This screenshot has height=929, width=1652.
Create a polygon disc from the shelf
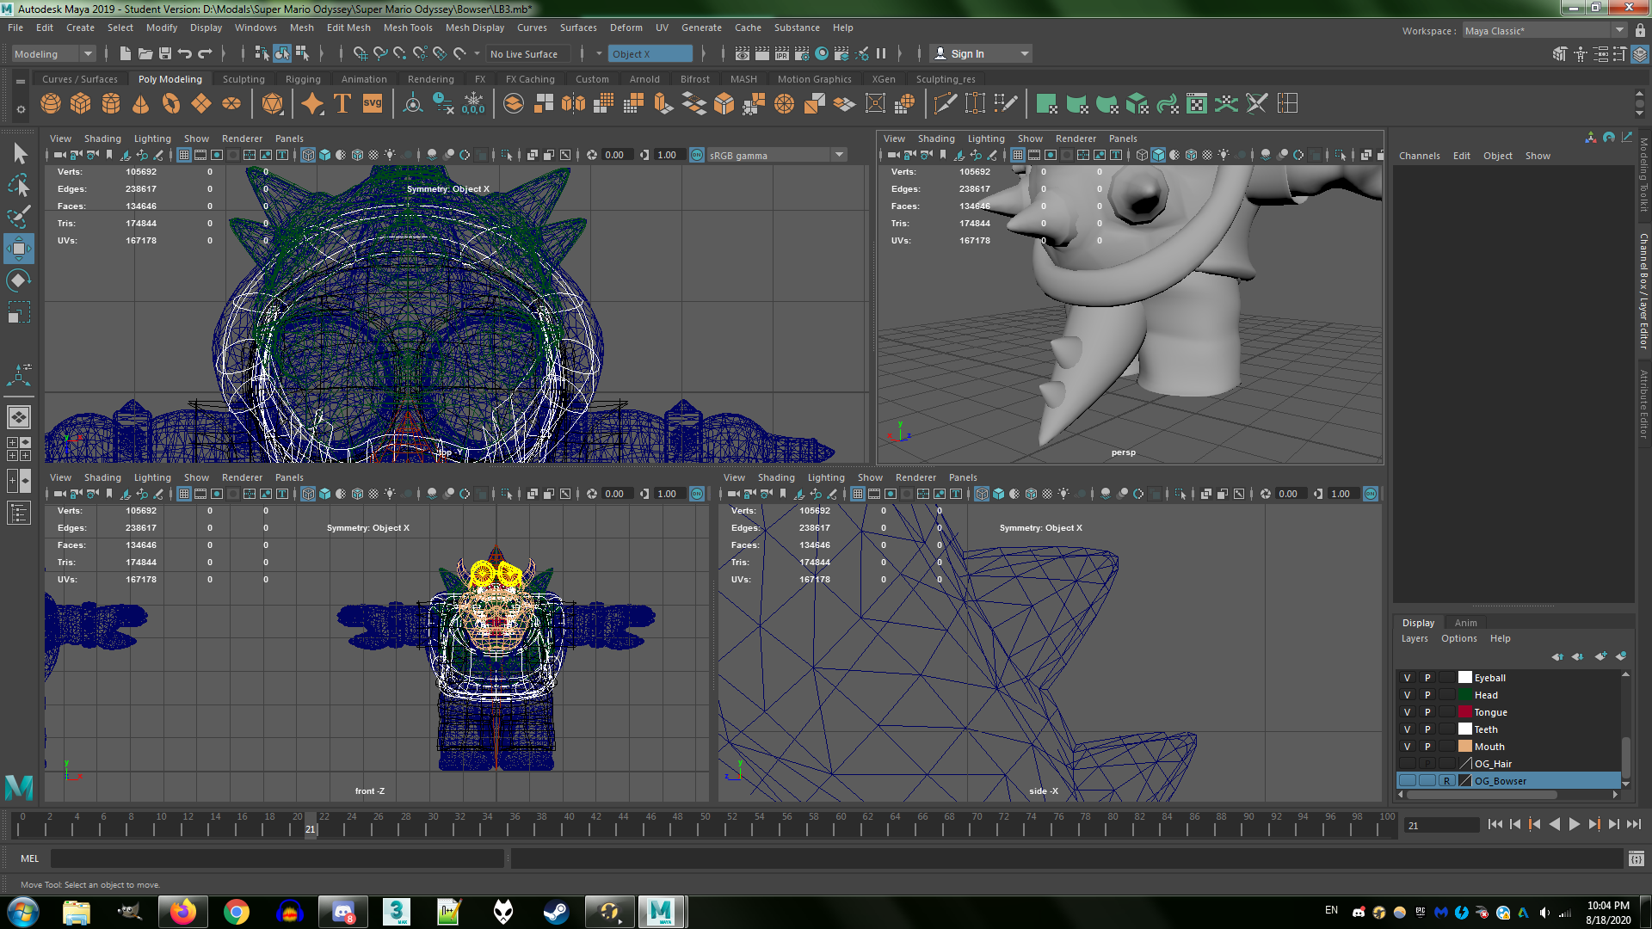pyautogui.click(x=231, y=104)
